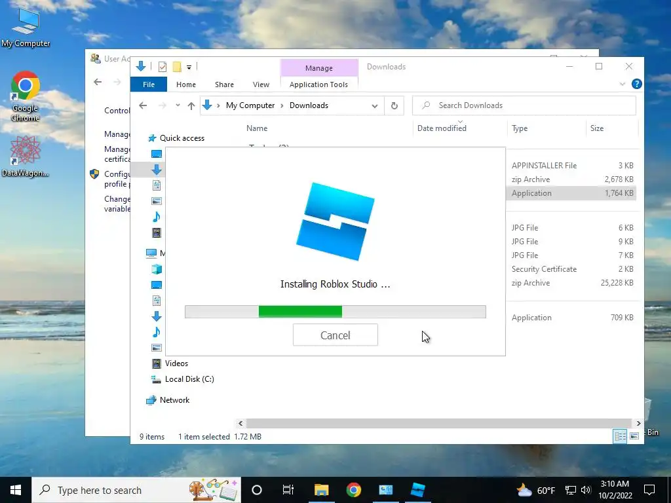This screenshot has height=503, width=671.
Task: Select Network in the navigation pane
Action: (x=174, y=400)
